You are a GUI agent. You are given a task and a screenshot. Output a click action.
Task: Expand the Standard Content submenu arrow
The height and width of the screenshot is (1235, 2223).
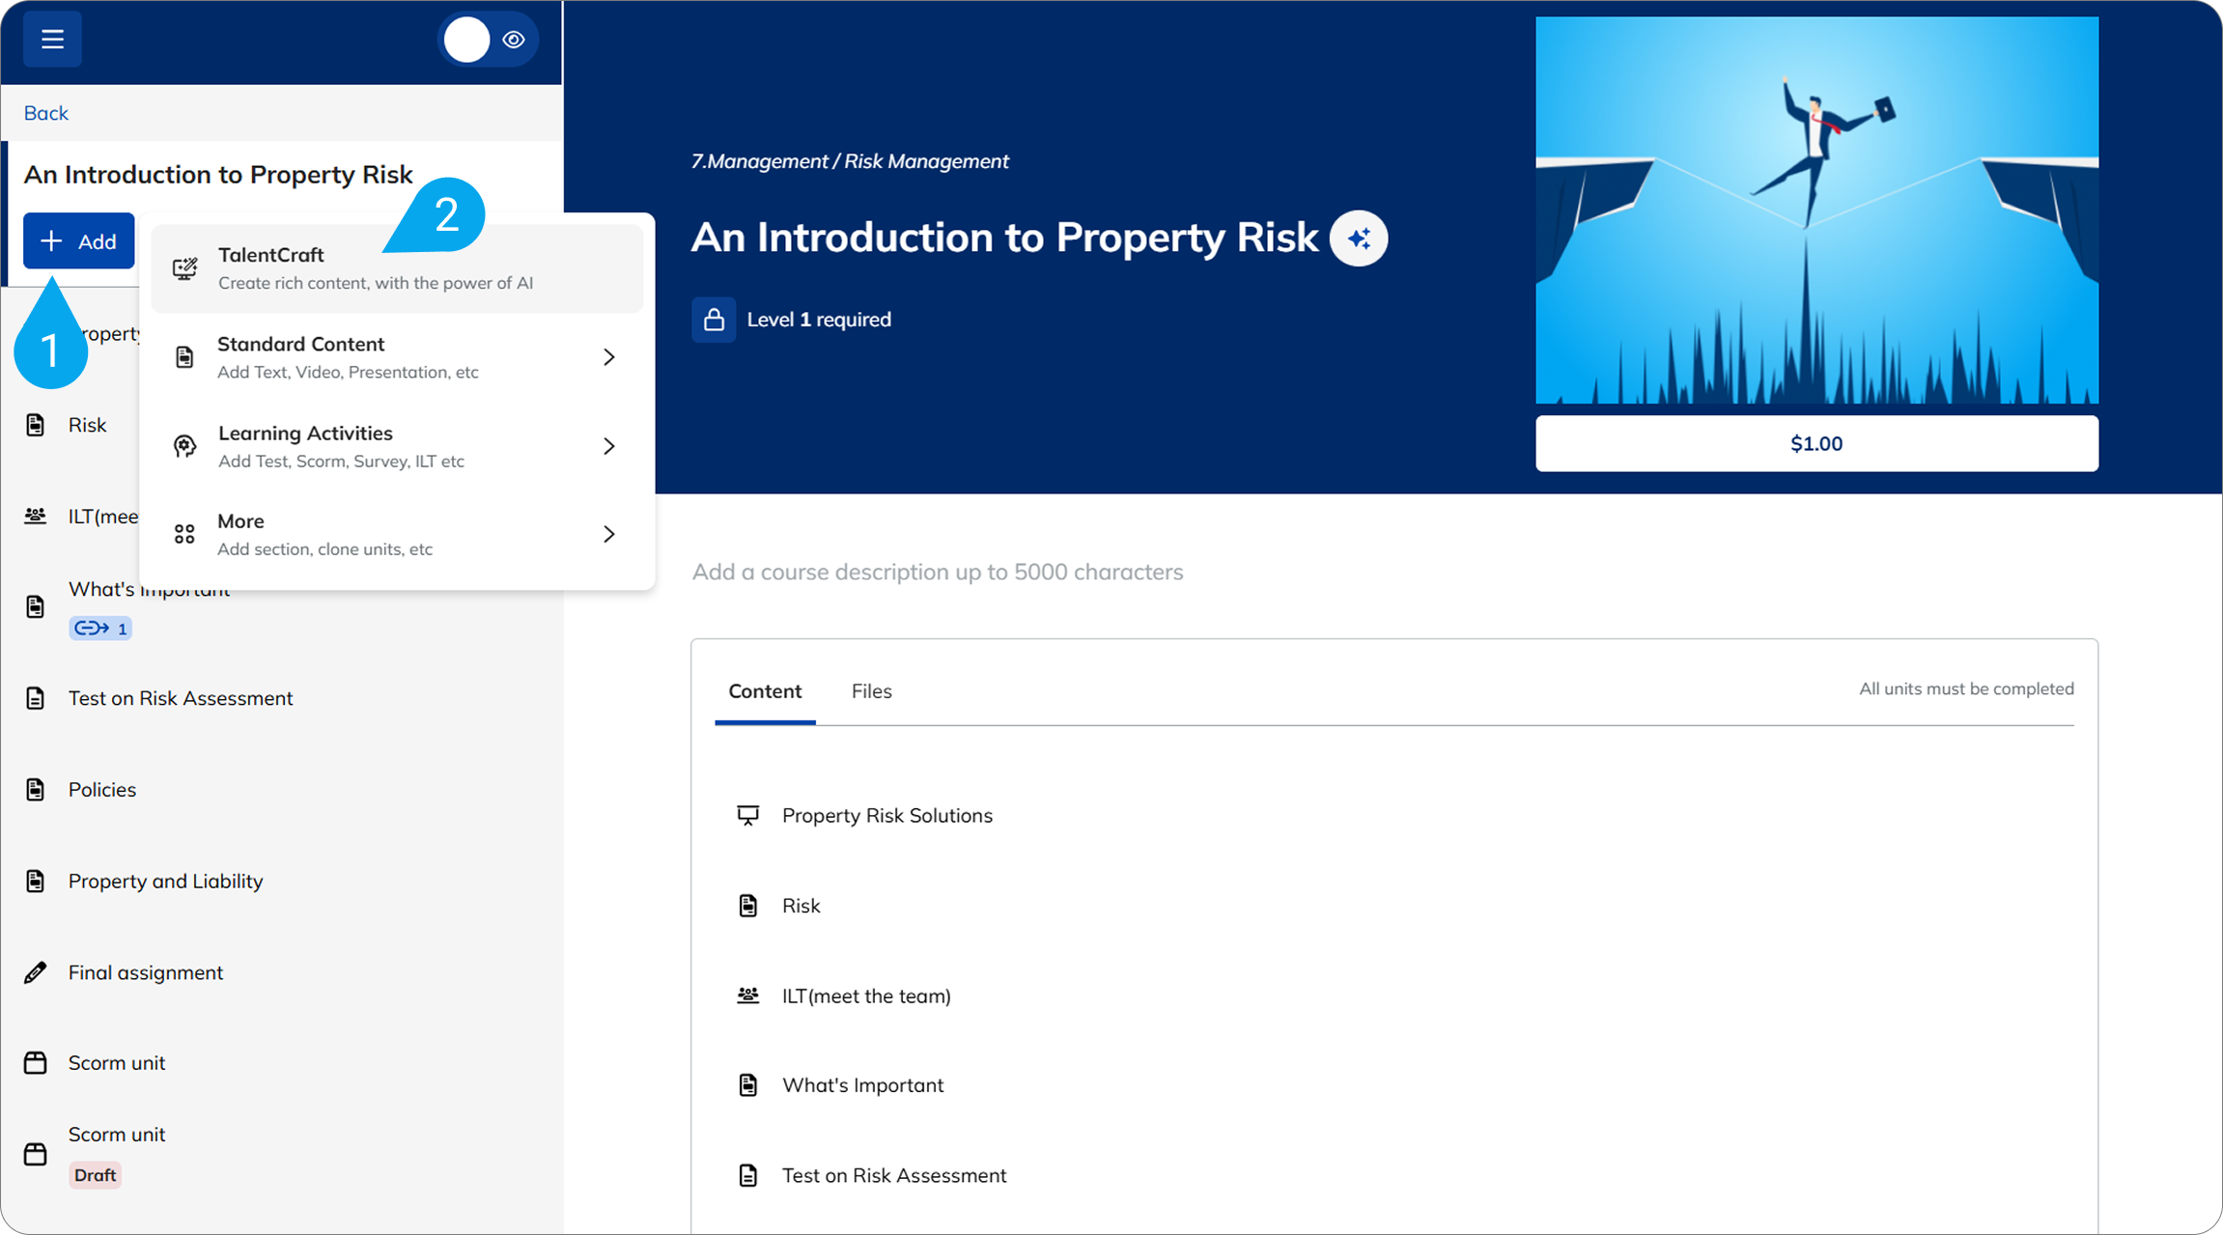[x=608, y=357]
